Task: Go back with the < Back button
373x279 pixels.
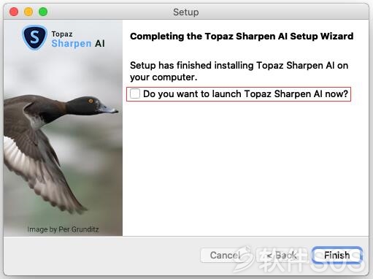Action: tap(282, 255)
